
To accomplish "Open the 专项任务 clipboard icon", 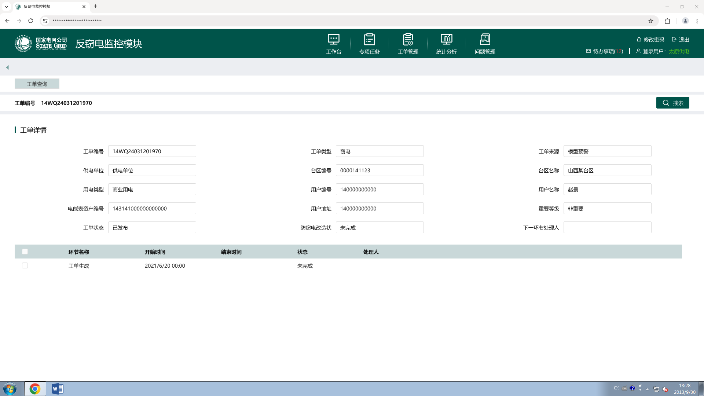I will tap(369, 40).
